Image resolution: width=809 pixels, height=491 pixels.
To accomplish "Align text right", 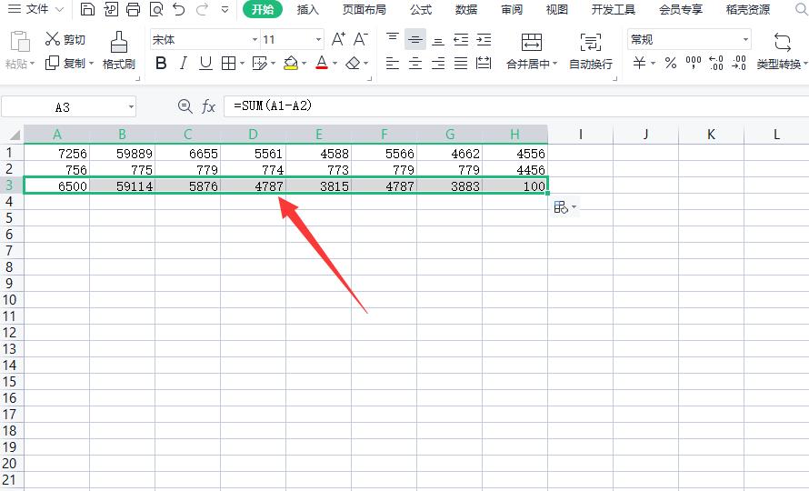I will pos(438,63).
